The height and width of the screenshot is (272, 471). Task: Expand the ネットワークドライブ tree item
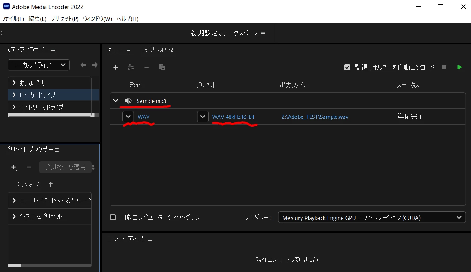14,107
